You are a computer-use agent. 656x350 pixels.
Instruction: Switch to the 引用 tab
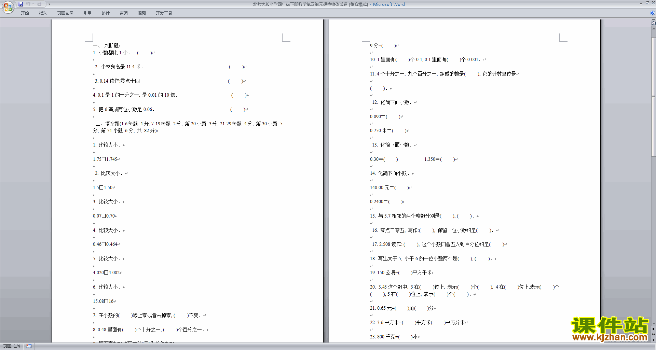coord(87,13)
